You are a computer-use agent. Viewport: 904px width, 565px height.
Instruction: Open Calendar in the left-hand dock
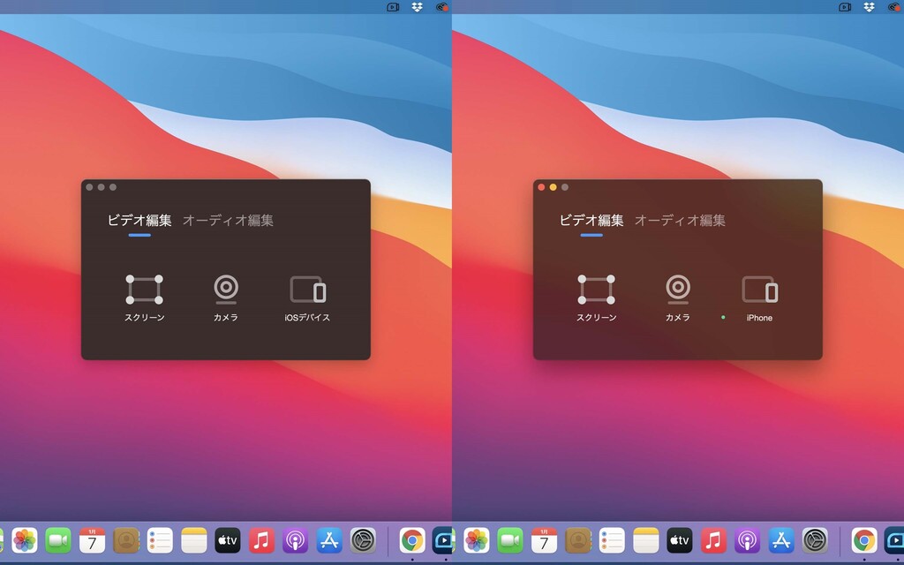[92, 541]
